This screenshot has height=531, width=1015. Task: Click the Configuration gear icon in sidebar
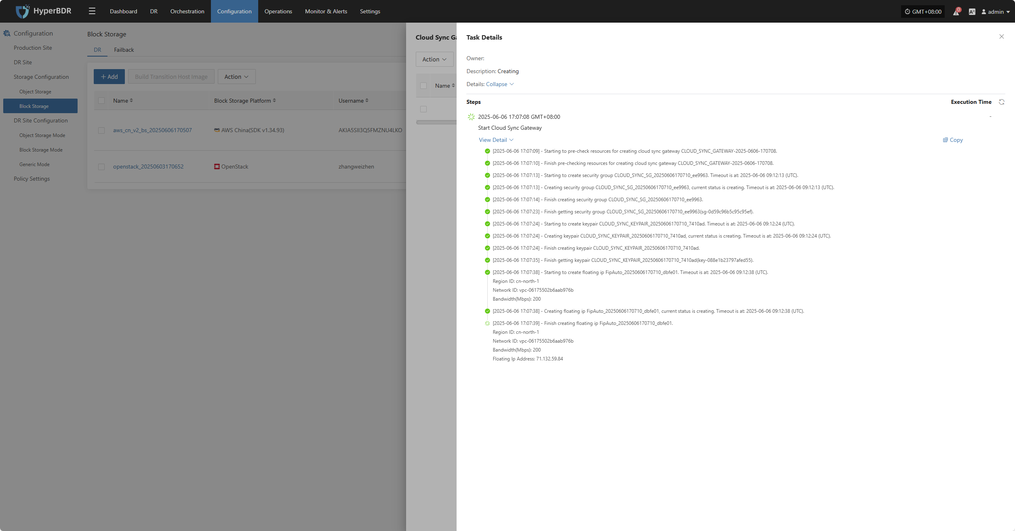[x=7, y=34]
